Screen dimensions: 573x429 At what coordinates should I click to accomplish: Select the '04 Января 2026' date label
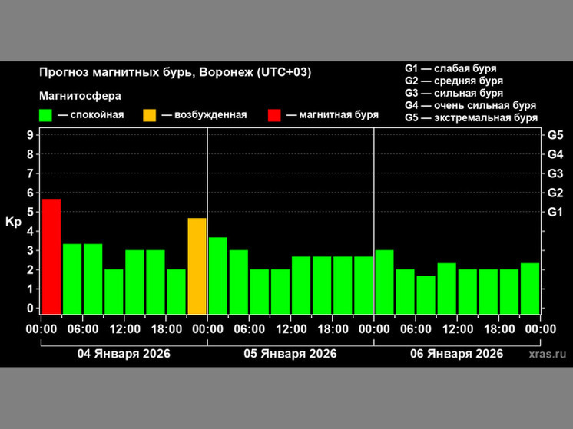coord(124,354)
